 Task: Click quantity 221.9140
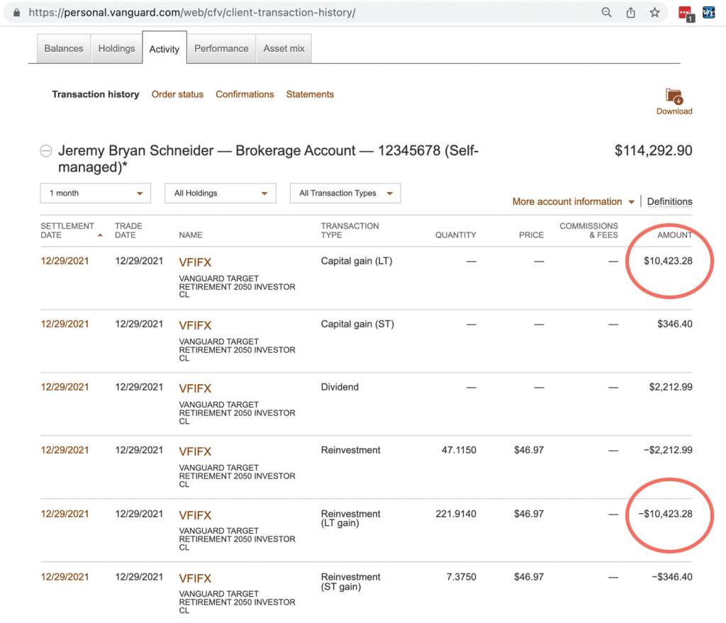pos(456,514)
